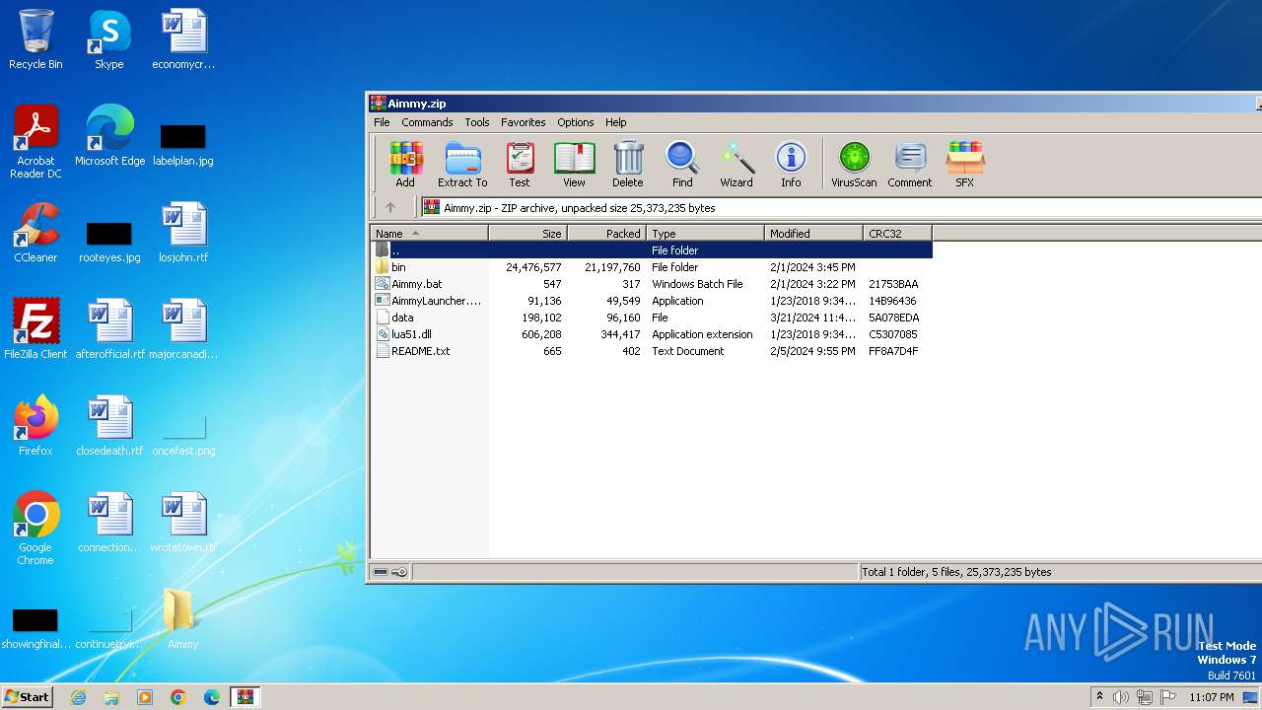The height and width of the screenshot is (710, 1262).
Task: Select Acrobat Reader DC desktop icon
Action: (x=35, y=142)
